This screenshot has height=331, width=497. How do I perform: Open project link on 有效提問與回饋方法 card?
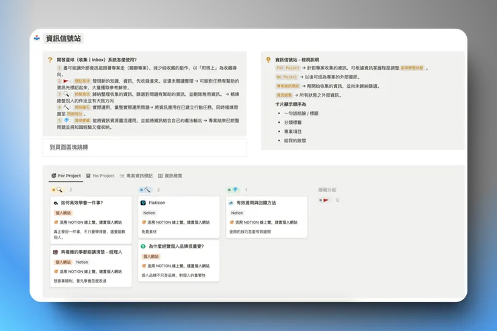point(263,222)
